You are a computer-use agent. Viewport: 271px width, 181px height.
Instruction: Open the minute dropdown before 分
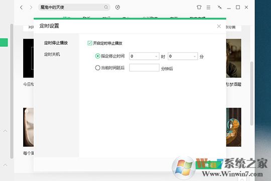pos(183,56)
